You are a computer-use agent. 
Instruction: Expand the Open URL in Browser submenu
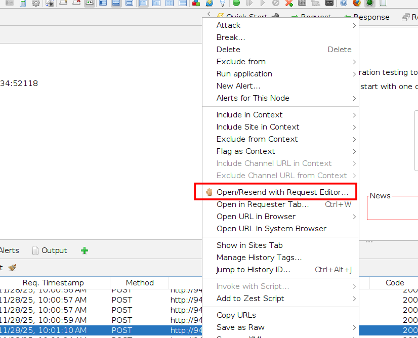(x=354, y=217)
